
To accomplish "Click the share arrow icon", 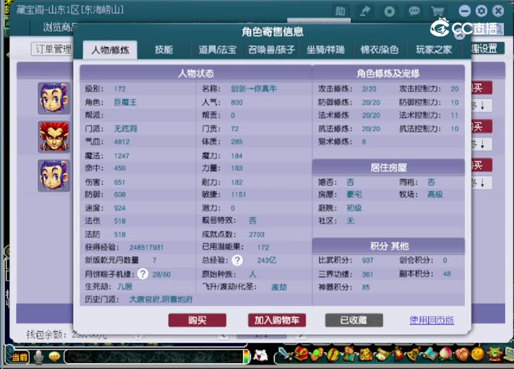I will tap(365, 11).
